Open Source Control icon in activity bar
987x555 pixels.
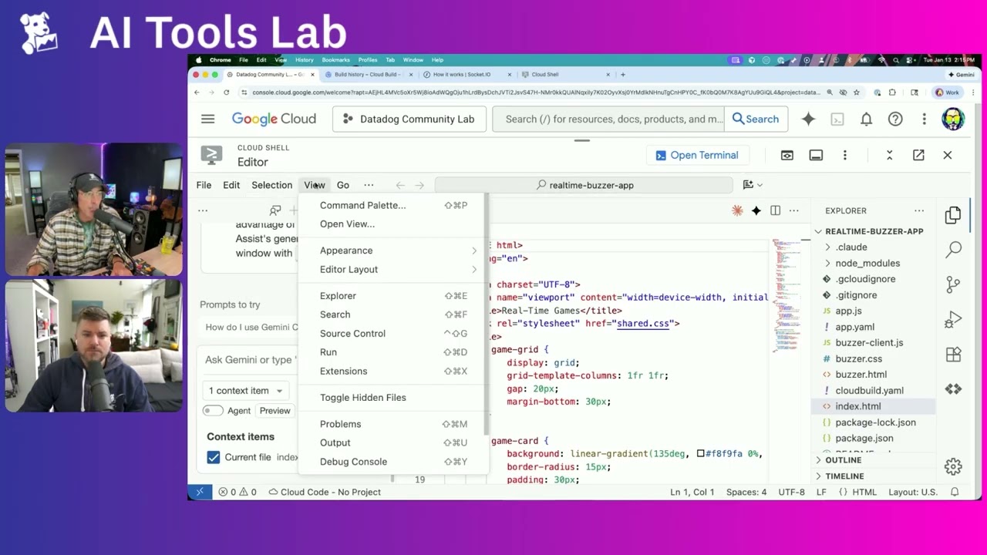click(953, 284)
